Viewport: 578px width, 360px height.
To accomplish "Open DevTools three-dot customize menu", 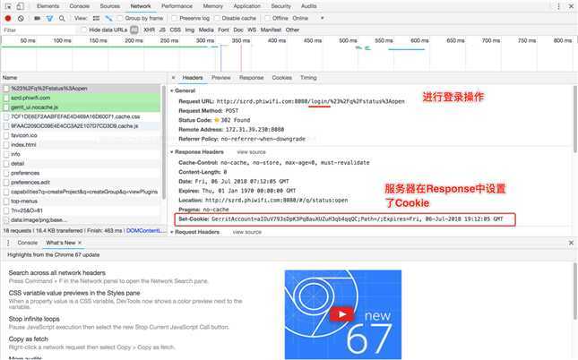I will tap(558, 6).
